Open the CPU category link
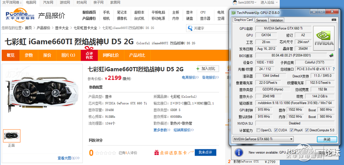This screenshot has height=165, width=344. tap(203, 12)
